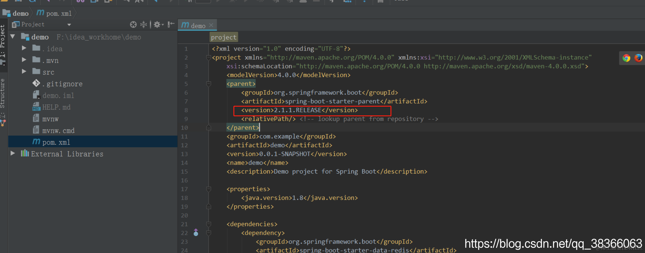Expand the .idea folder
The width and height of the screenshot is (645, 253).
pos(24,48)
